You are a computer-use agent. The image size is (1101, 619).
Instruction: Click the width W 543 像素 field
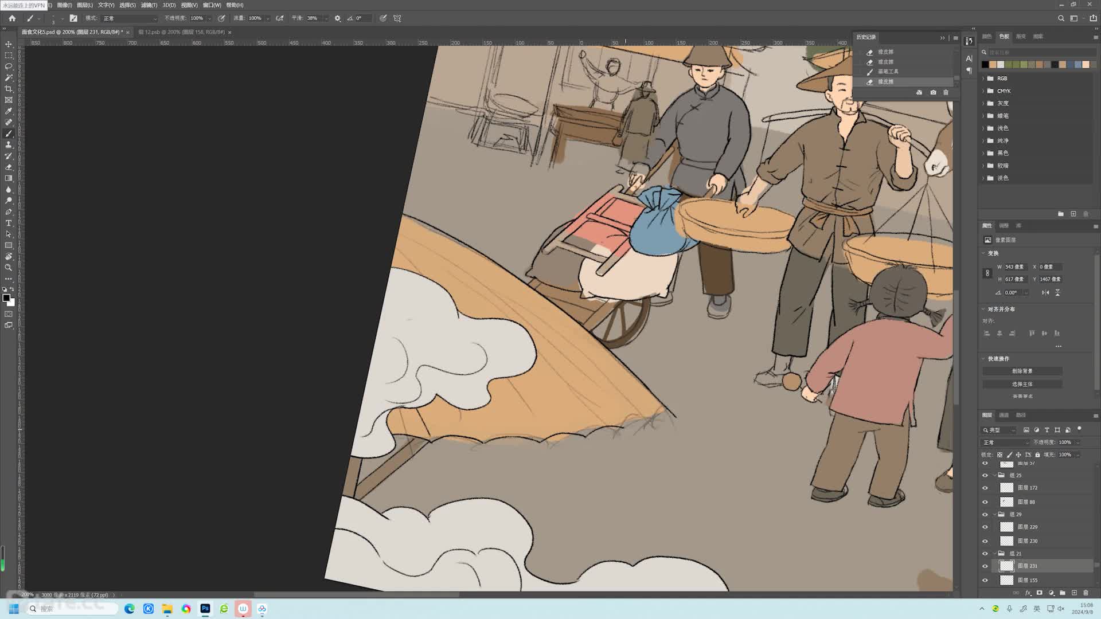(x=1015, y=267)
